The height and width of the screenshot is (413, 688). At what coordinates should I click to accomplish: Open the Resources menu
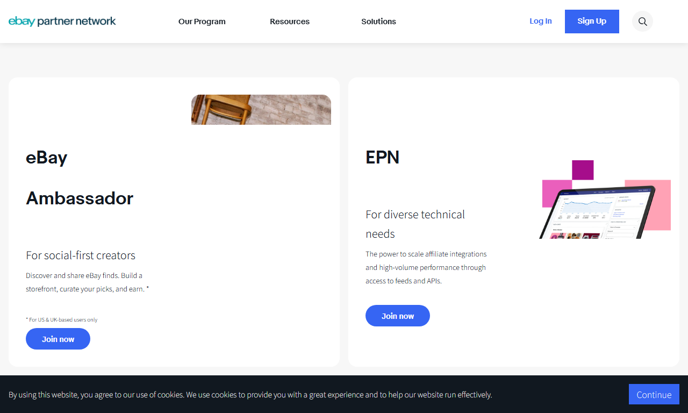[290, 22]
